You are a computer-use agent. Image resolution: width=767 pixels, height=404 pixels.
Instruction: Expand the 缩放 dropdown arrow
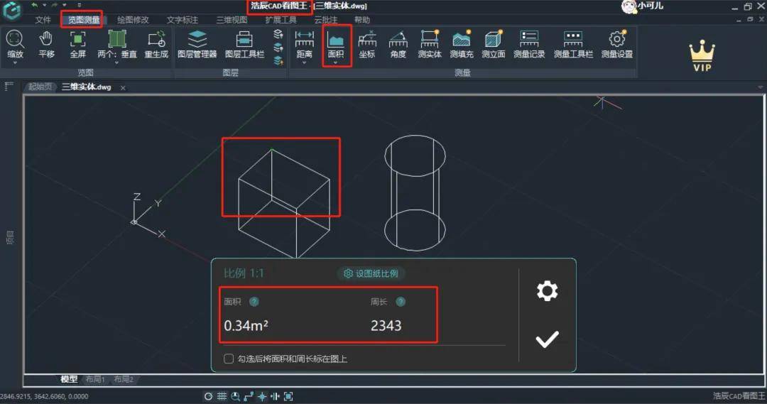[x=15, y=63]
